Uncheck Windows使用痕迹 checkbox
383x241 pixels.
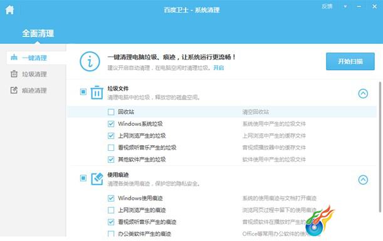pos(111,198)
